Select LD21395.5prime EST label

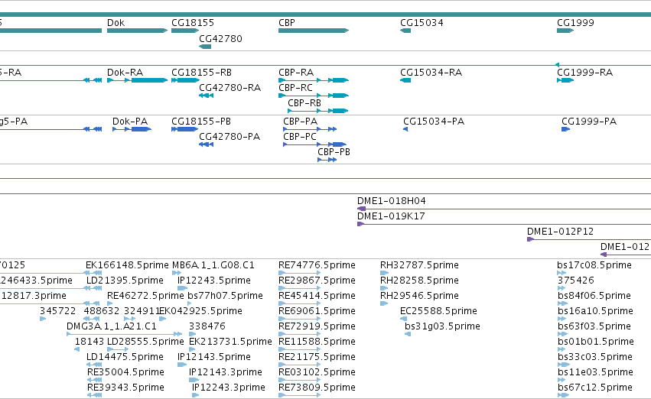(125, 281)
